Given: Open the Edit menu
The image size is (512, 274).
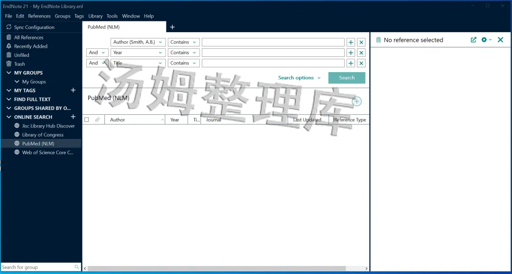Looking at the screenshot, I should click(20, 16).
